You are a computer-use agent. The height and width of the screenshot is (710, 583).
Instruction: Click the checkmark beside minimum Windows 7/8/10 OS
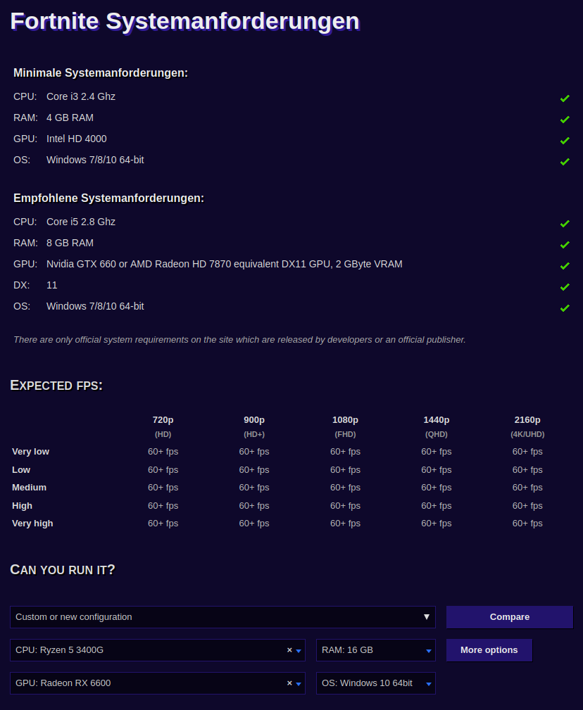[x=565, y=161]
